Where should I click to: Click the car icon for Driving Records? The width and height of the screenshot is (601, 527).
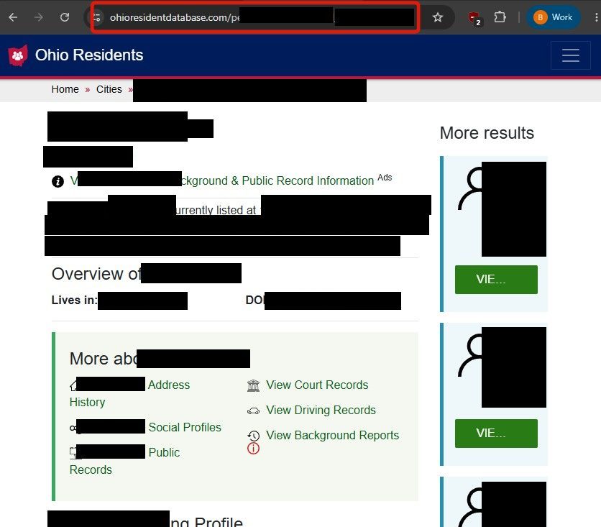(253, 411)
